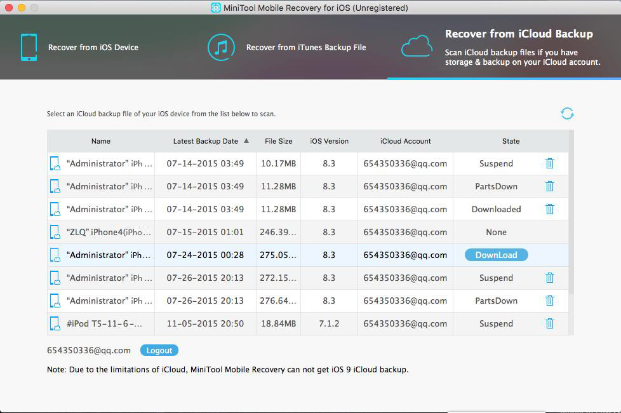The width and height of the screenshot is (621, 413).
Task: Click the 18.84MB file size cell
Action: click(278, 324)
